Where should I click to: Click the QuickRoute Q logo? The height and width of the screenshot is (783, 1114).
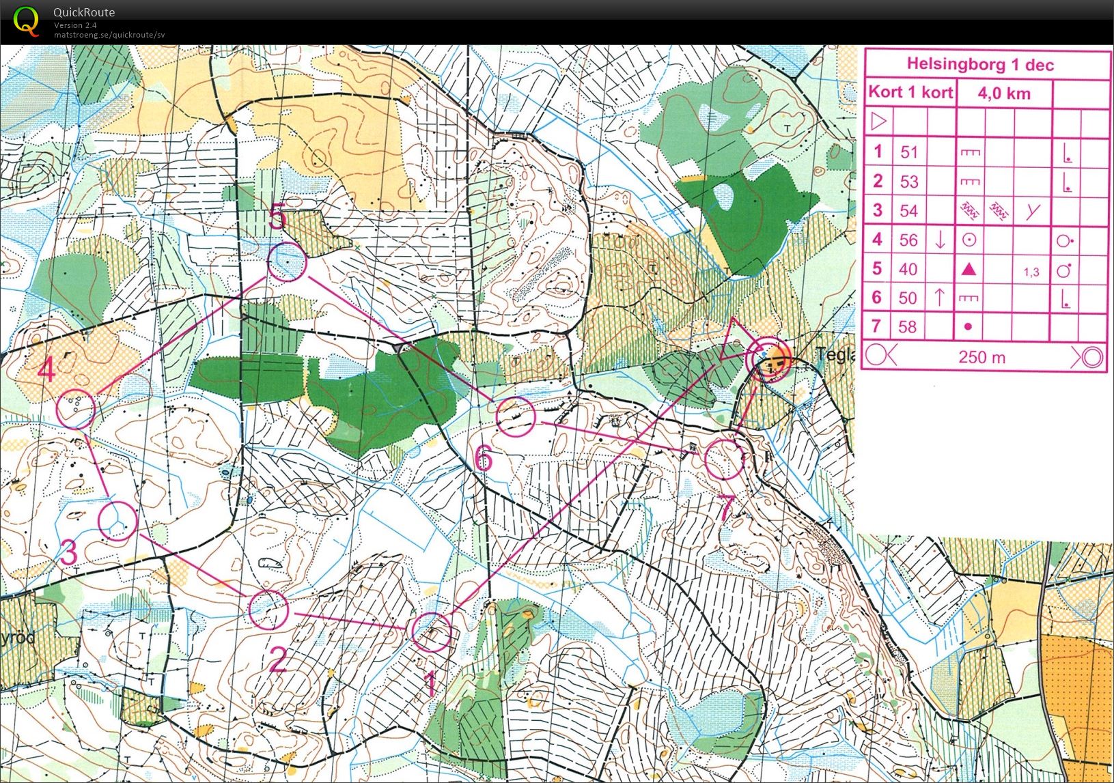coord(26,20)
